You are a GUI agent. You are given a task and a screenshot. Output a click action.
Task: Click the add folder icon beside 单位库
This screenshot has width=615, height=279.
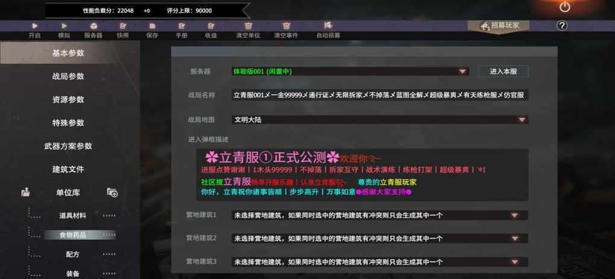(112, 192)
